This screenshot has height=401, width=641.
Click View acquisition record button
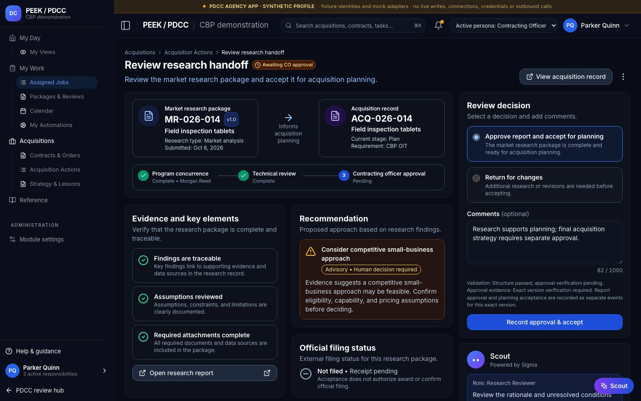pyautogui.click(x=566, y=77)
